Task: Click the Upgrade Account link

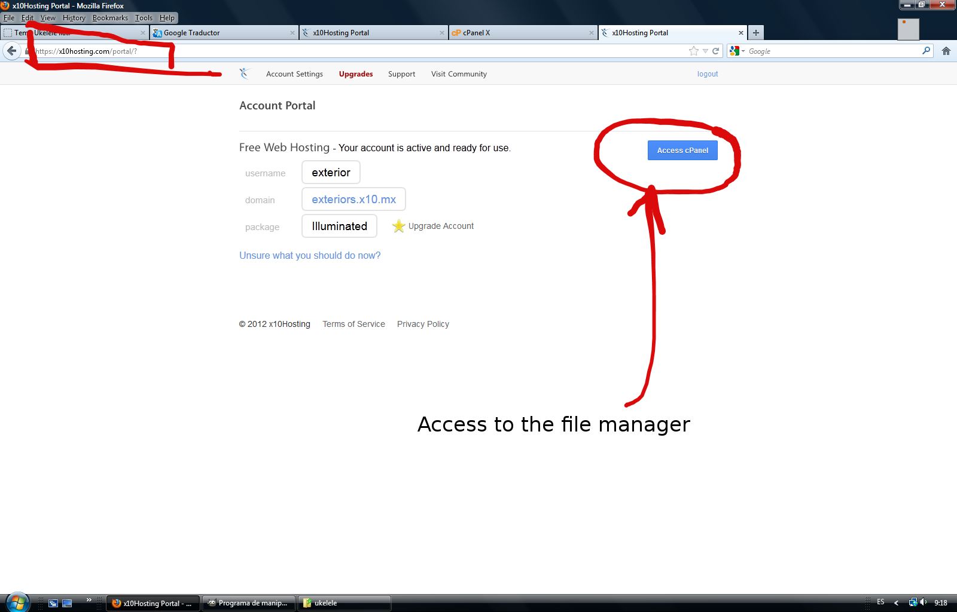Action: tap(441, 226)
